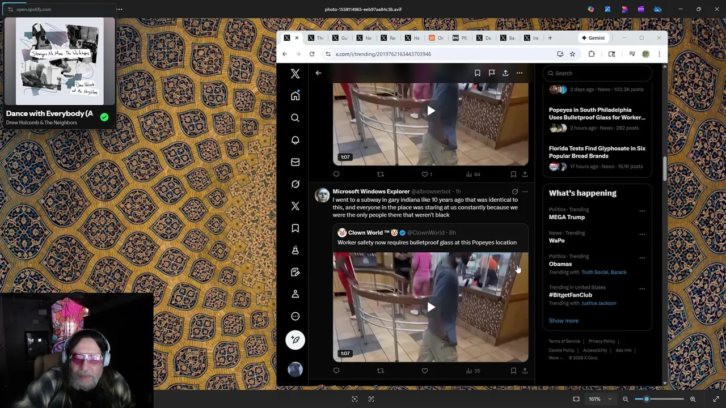Repost the Microsoft Windows Explorer post

click(x=381, y=371)
